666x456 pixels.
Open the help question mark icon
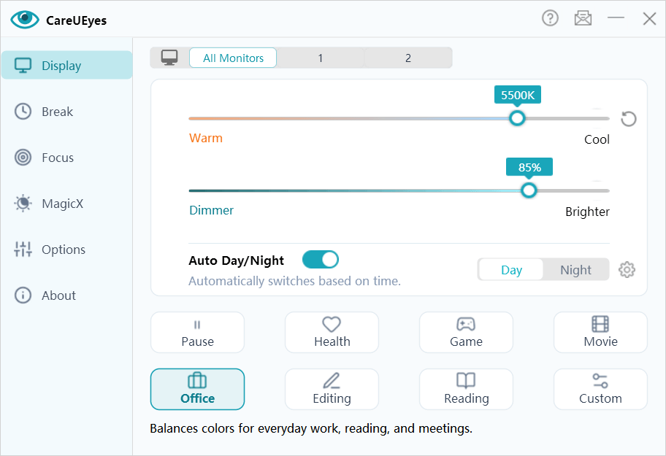tap(550, 18)
